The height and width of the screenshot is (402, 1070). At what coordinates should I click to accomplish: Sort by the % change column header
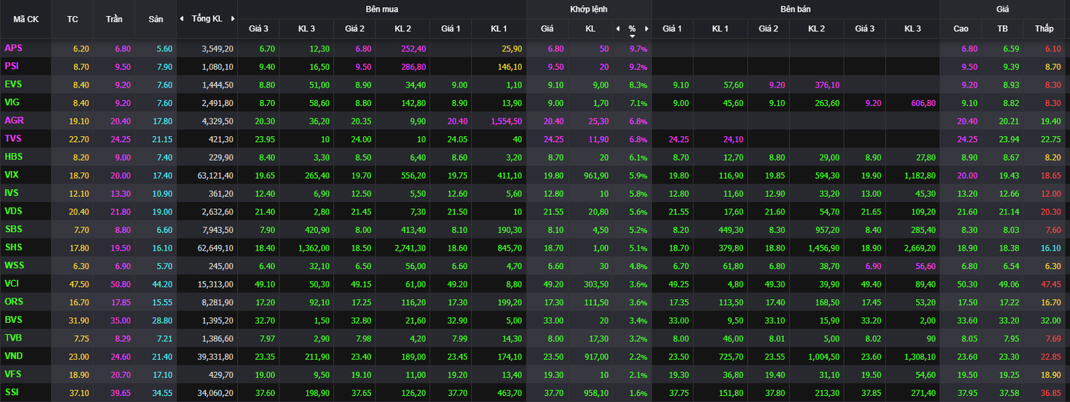632,29
